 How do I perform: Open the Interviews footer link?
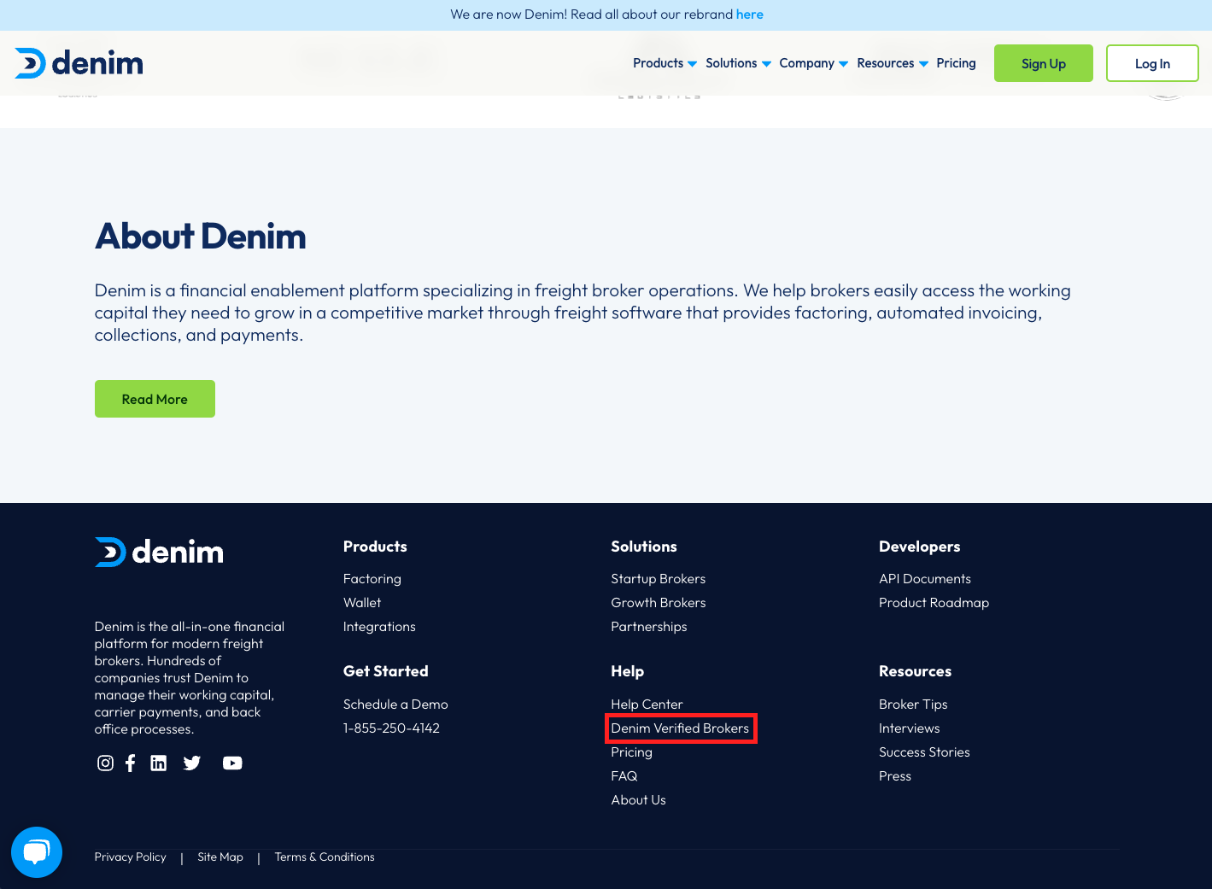click(x=909, y=728)
